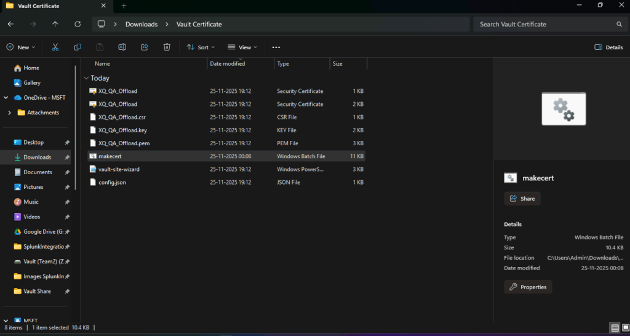Click the Refresh button in navigation bar
Viewport: 630px width, 336px height.
tap(78, 24)
